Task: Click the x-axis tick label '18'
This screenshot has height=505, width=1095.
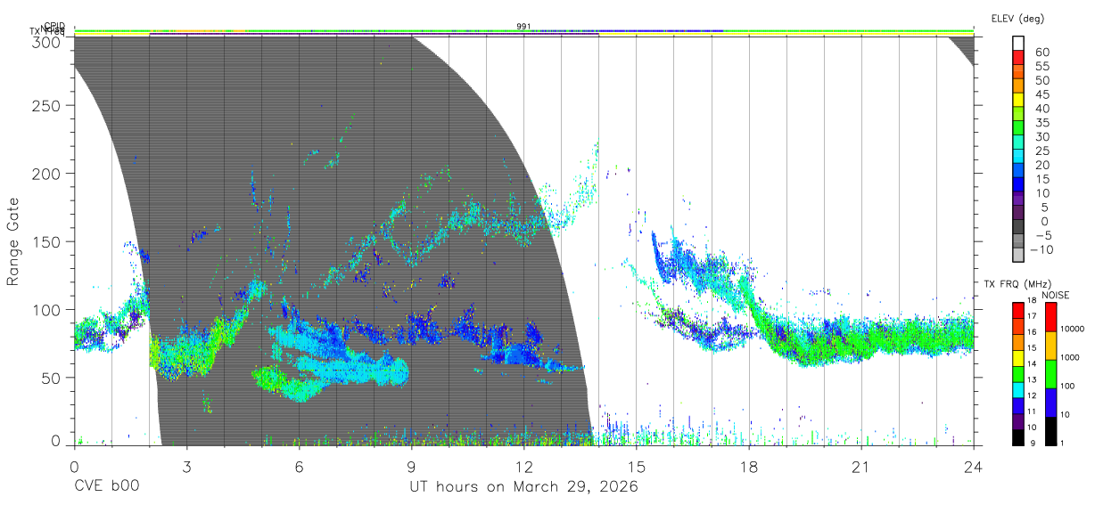Action: coord(749,467)
